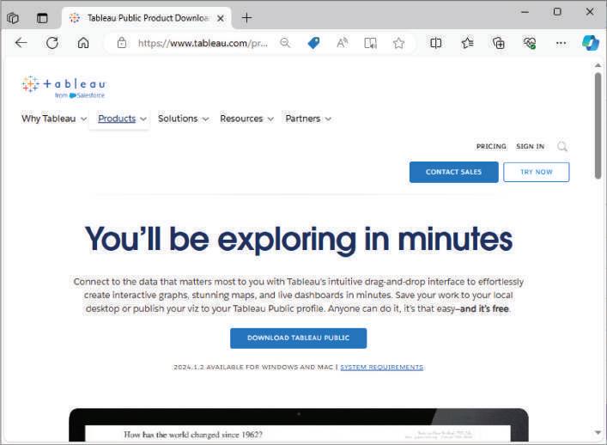The width and height of the screenshot is (607, 445).
Task: Activate the Read aloud icon
Action: (342, 43)
